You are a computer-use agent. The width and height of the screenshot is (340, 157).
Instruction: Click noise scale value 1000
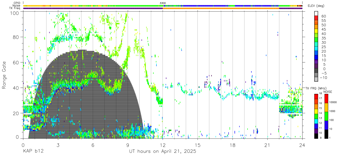point(332,111)
